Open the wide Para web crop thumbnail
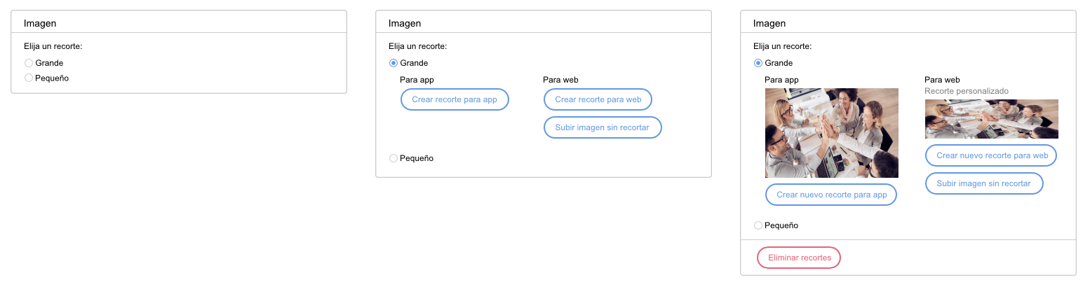Screen dimensions: 1090x294 tap(991, 119)
